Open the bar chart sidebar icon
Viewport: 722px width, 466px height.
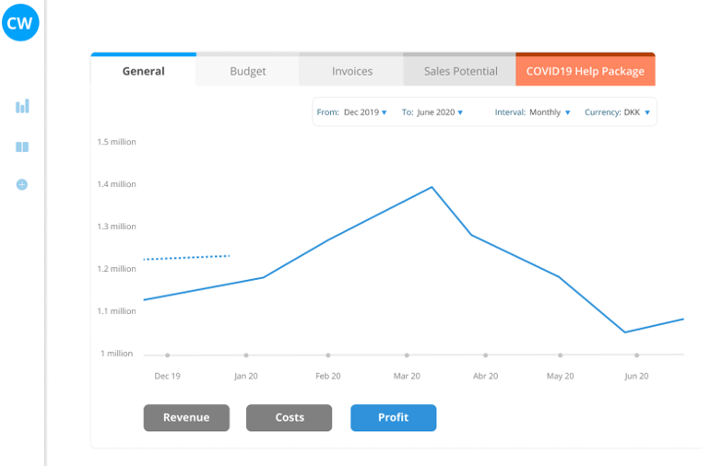tap(22, 107)
